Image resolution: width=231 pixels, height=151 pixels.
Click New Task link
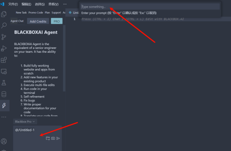click(21, 13)
